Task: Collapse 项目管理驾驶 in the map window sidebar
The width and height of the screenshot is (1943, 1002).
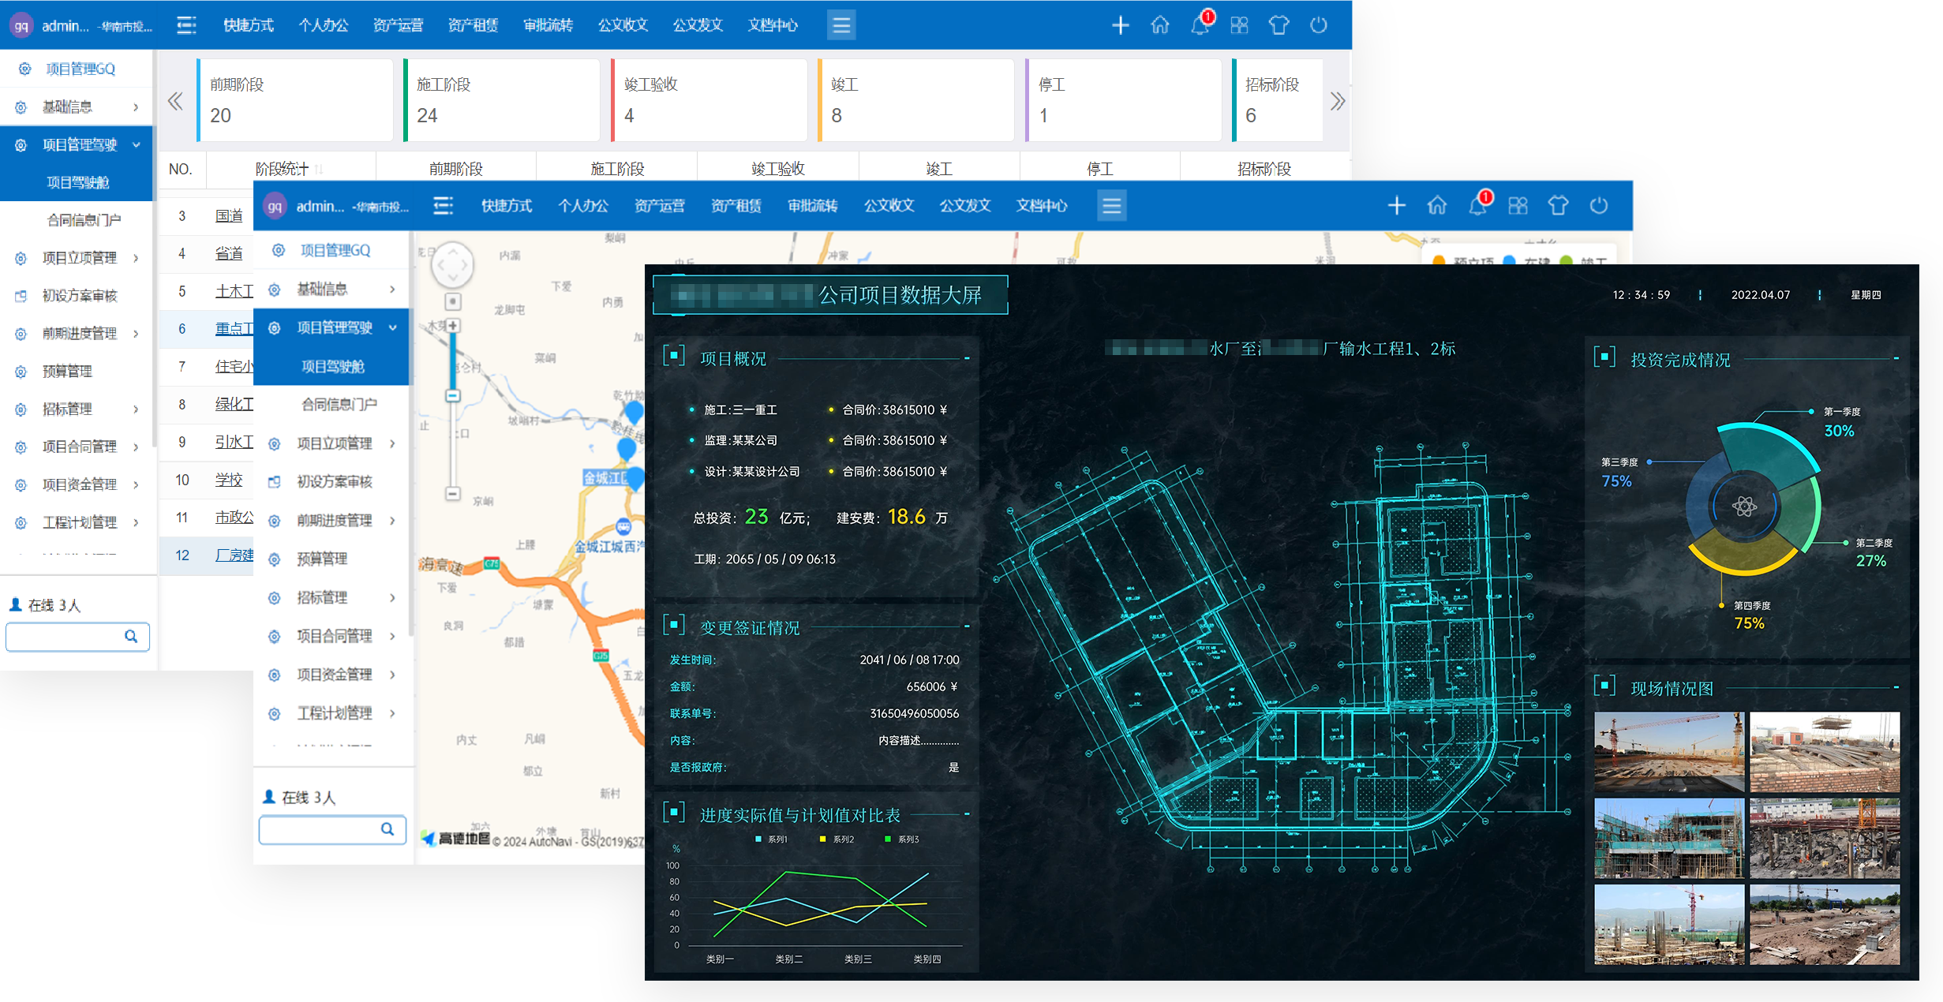Action: coord(333,327)
